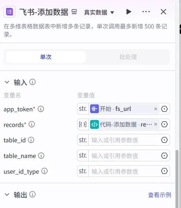Open variable picker for table_id
This screenshot has height=208, width=181.
tap(164, 140)
